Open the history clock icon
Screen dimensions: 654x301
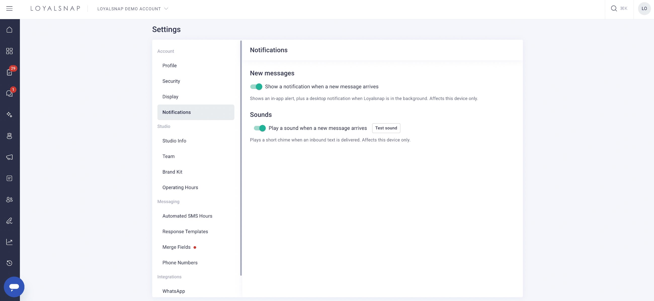(x=9, y=263)
